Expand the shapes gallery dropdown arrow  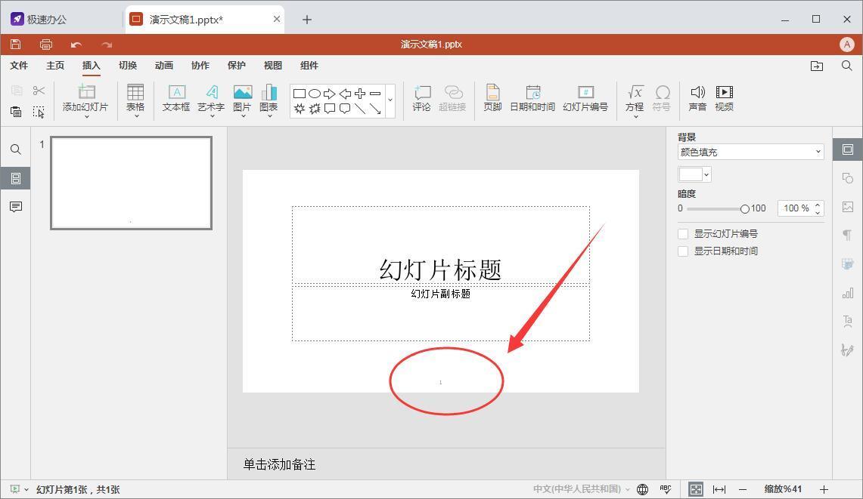pos(390,100)
